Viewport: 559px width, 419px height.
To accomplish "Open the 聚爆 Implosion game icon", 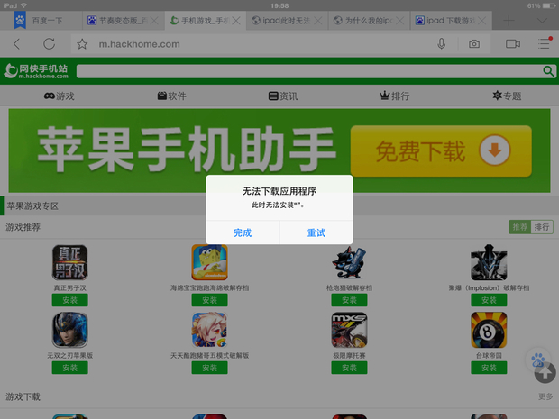I will point(489,262).
